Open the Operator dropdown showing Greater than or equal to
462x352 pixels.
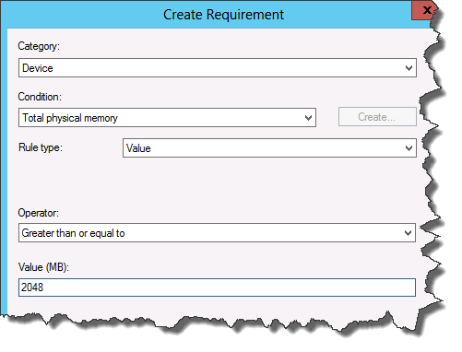point(217,233)
